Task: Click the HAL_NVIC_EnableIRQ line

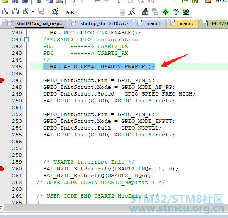Action: click(97, 176)
